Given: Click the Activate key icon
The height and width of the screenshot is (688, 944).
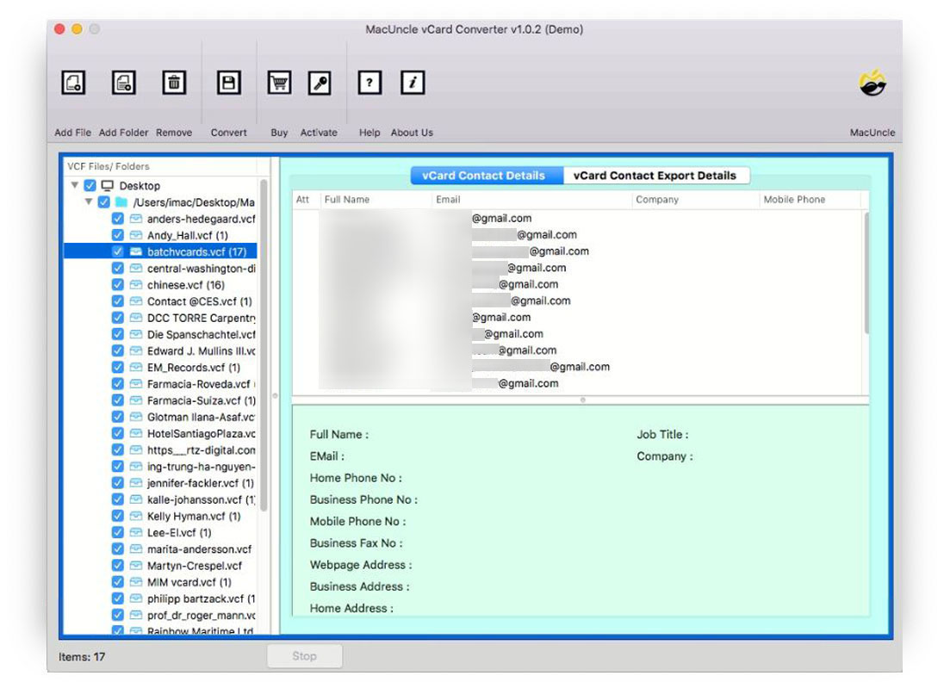Looking at the screenshot, I should pyautogui.click(x=319, y=82).
